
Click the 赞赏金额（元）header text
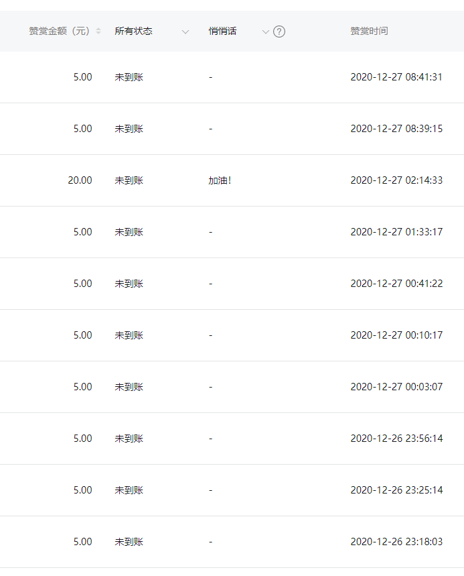pos(60,32)
